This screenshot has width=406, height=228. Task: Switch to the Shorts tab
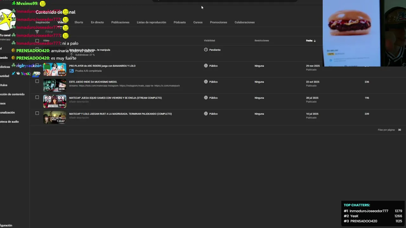tap(79, 22)
